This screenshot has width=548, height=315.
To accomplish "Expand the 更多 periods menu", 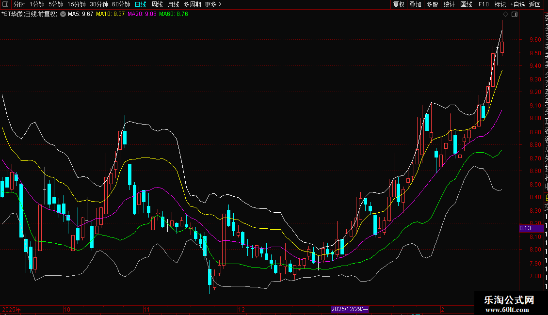I will [213, 4].
